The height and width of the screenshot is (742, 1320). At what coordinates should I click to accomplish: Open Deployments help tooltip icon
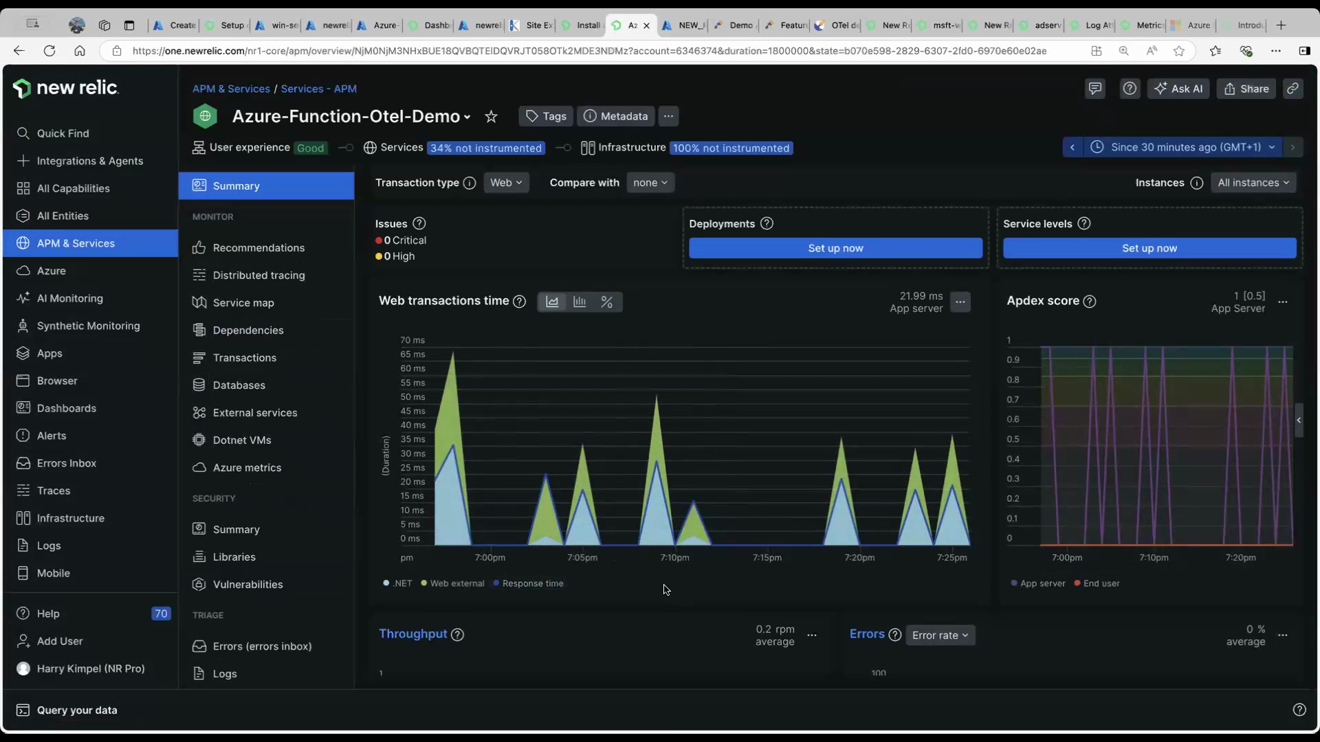click(767, 224)
